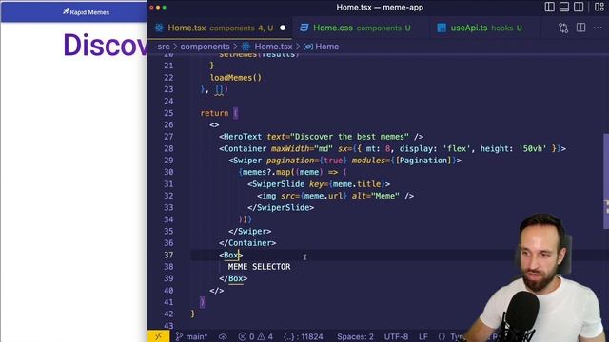Click the git branch main* indicator

[x=191, y=336]
